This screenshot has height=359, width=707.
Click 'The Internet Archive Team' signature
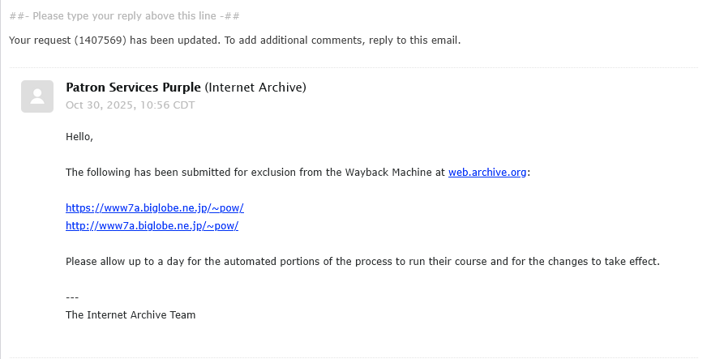click(x=131, y=314)
